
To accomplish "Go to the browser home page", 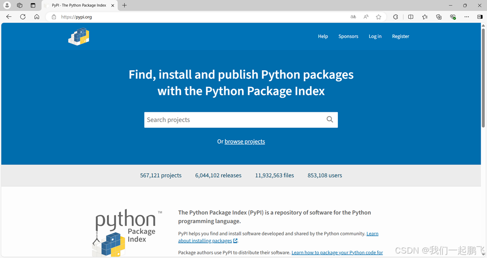I will (37, 17).
